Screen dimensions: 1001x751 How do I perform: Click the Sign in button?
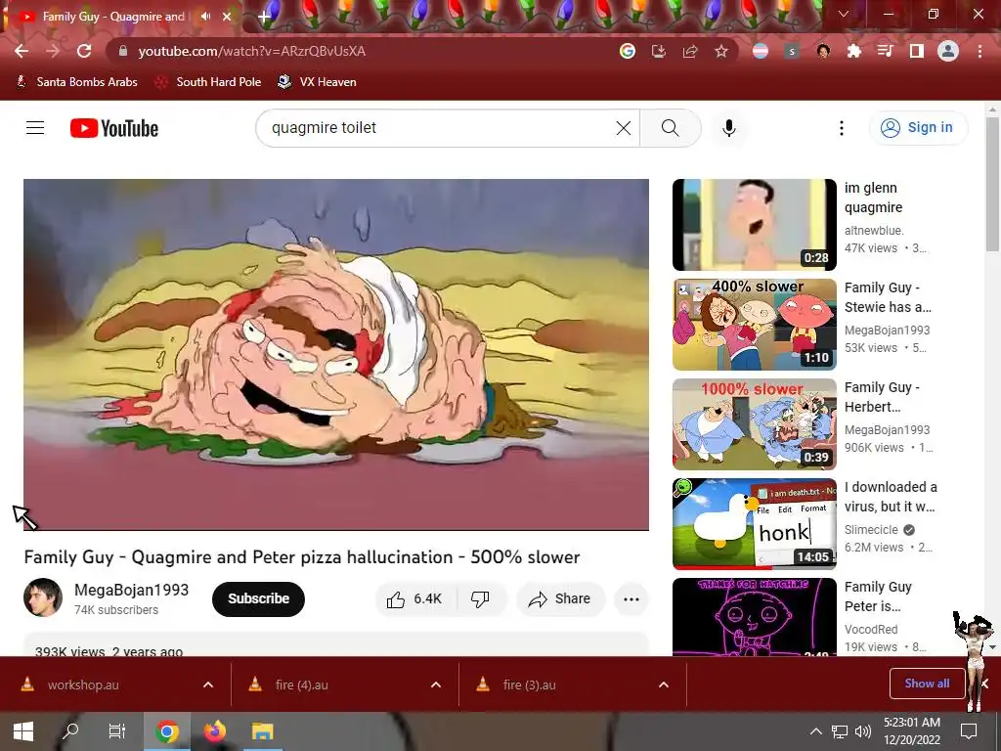click(918, 128)
